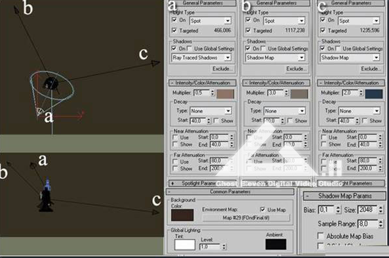Open the black Ambient color swatch
The image size is (389, 258).
pyautogui.click(x=276, y=244)
